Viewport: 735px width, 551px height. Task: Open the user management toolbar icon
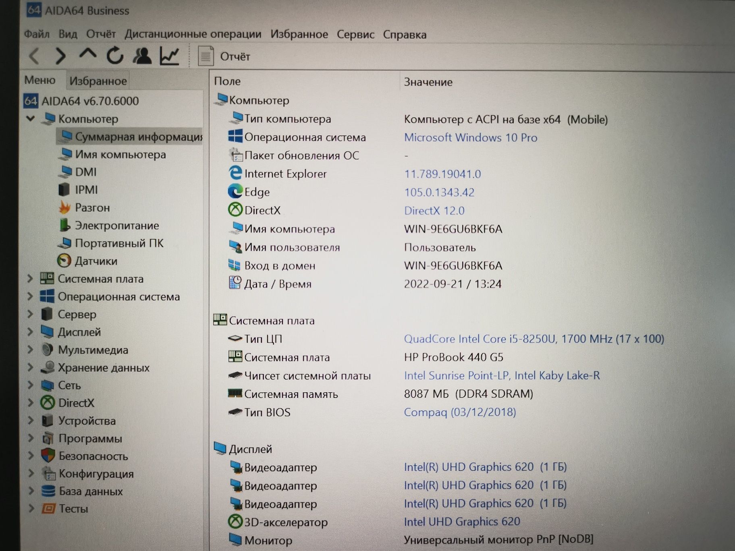point(142,56)
